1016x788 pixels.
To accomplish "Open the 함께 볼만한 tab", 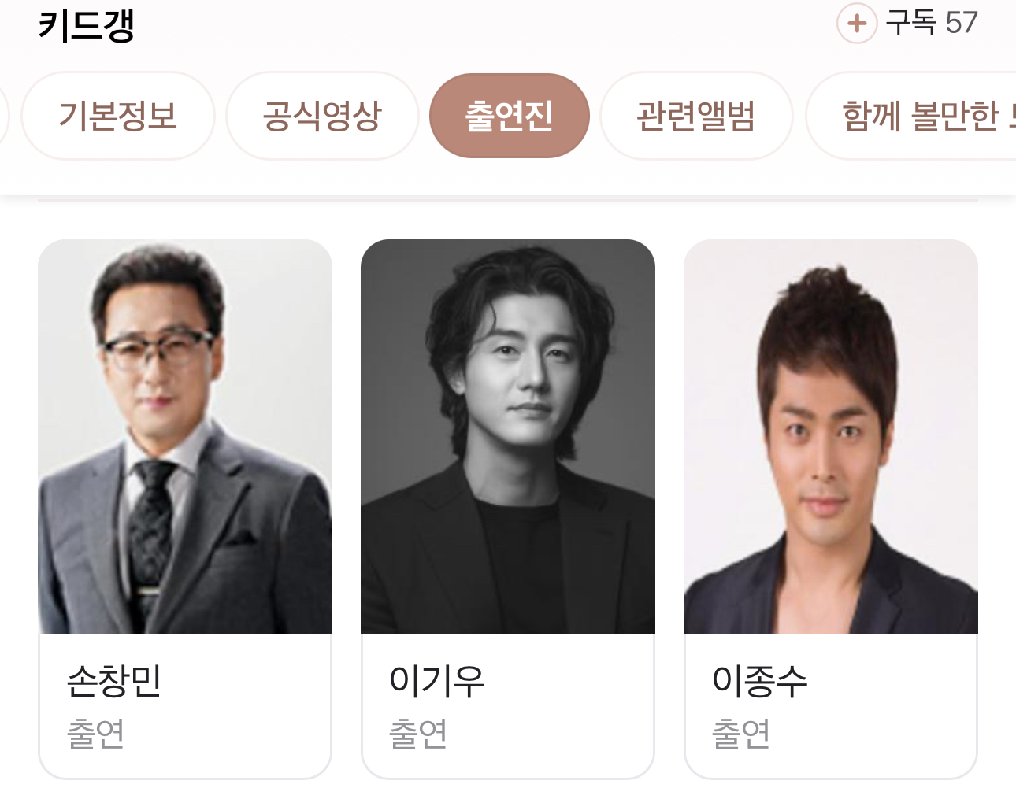I will coord(912,116).
